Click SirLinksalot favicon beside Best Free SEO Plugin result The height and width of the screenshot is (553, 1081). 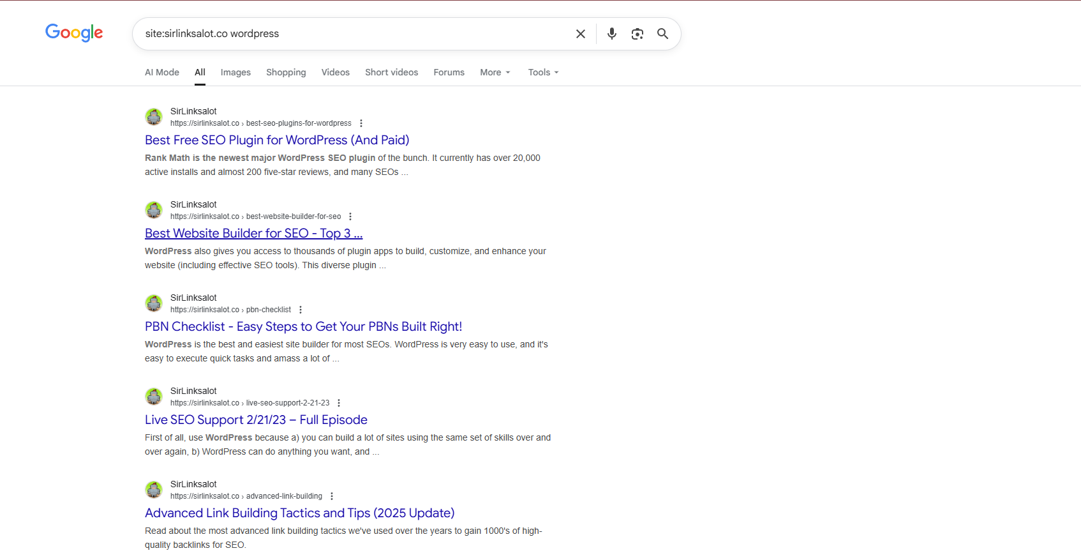point(154,117)
